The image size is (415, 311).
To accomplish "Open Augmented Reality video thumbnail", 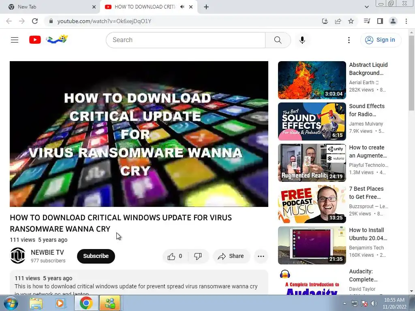I will pos(312,163).
